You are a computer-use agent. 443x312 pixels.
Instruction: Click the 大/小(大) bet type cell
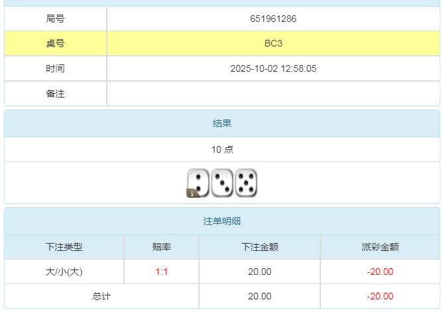point(64,272)
